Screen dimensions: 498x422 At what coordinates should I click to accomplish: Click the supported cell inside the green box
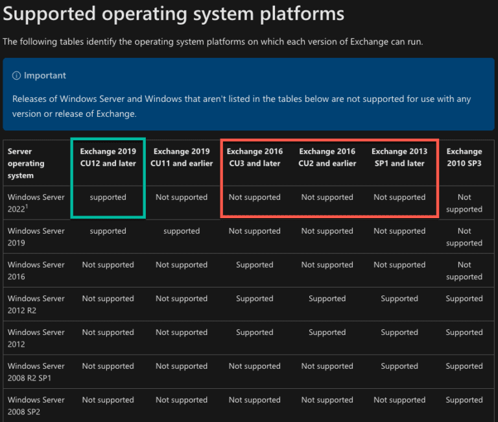[108, 197]
